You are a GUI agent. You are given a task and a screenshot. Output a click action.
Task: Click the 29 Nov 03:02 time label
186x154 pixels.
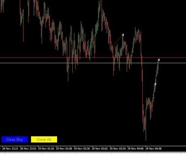pos(100,149)
